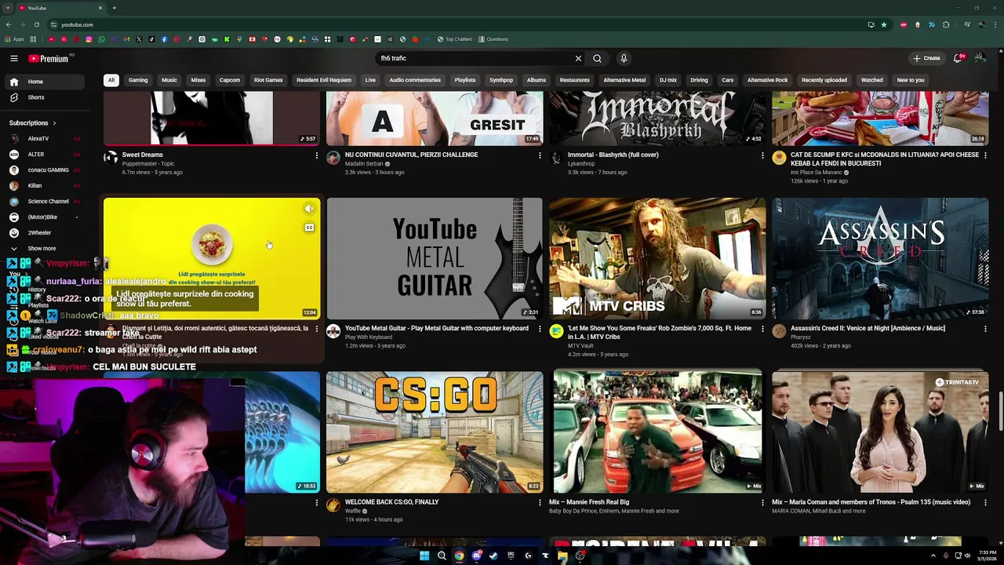Open options for the KFC McDonalds Lituania video
The width and height of the screenshot is (1004, 565).
tap(985, 155)
